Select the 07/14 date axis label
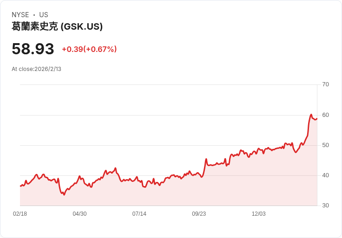This screenshot has width=342, height=238. click(139, 214)
